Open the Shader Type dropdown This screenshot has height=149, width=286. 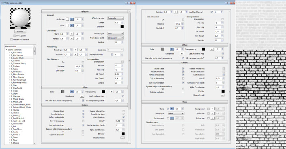[x=115, y=34]
